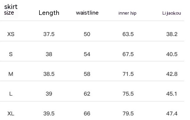
Task: Select the XL inner hip value 79.5
Action: click(x=128, y=114)
